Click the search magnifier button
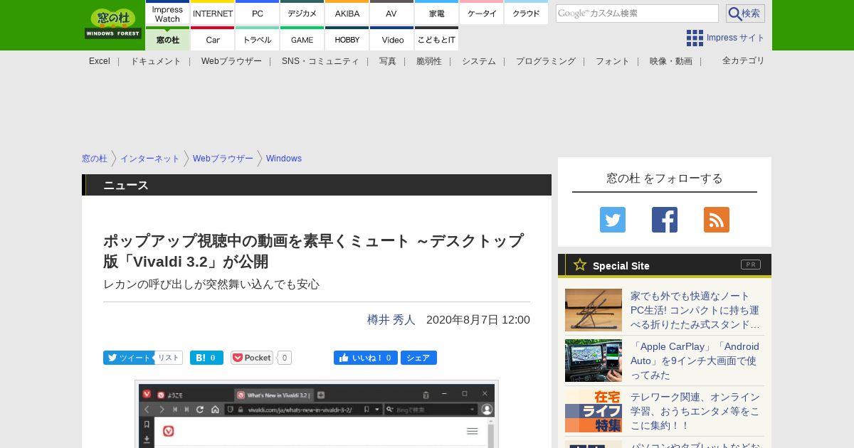 [745, 14]
